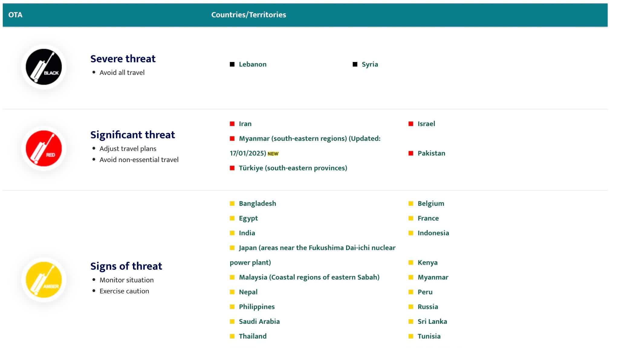The width and height of the screenshot is (619, 348).
Task: Click the Israel significant threat entry
Action: tap(426, 123)
